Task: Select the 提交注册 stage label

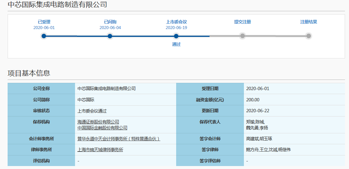Action: point(243,22)
